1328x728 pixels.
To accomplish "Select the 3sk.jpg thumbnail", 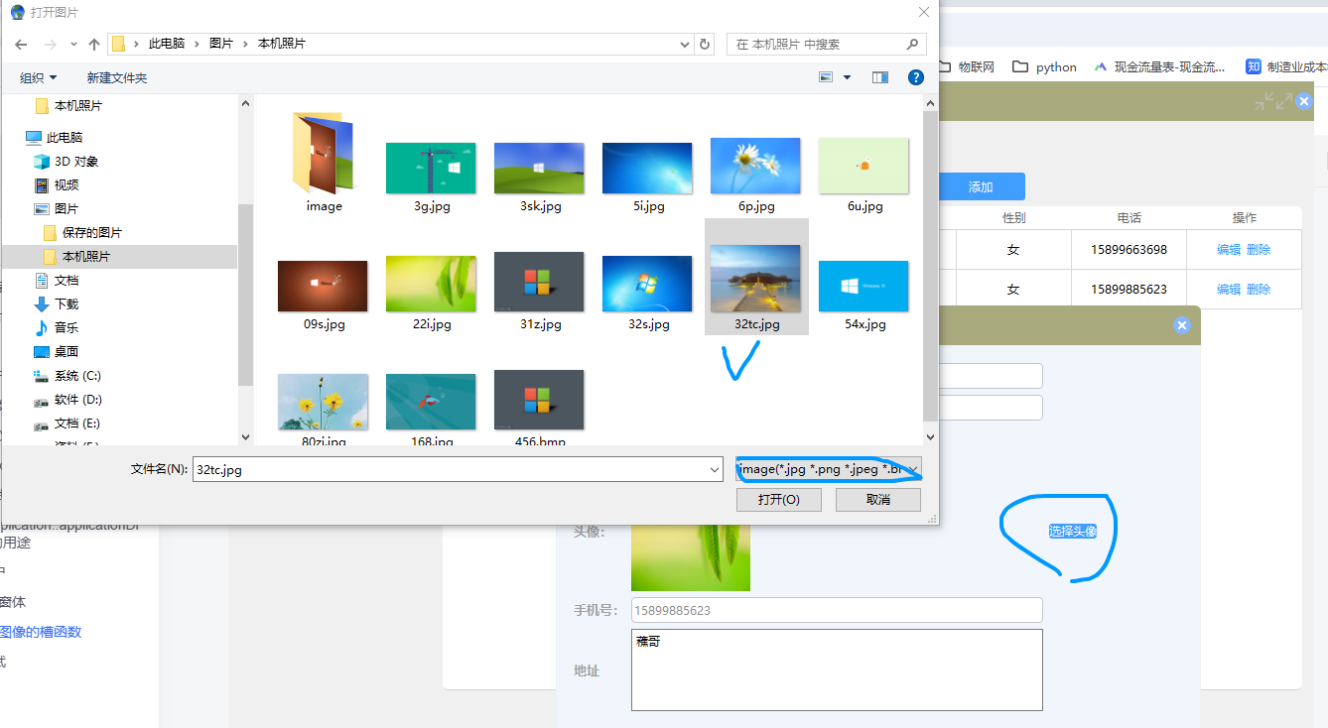I will [539, 168].
